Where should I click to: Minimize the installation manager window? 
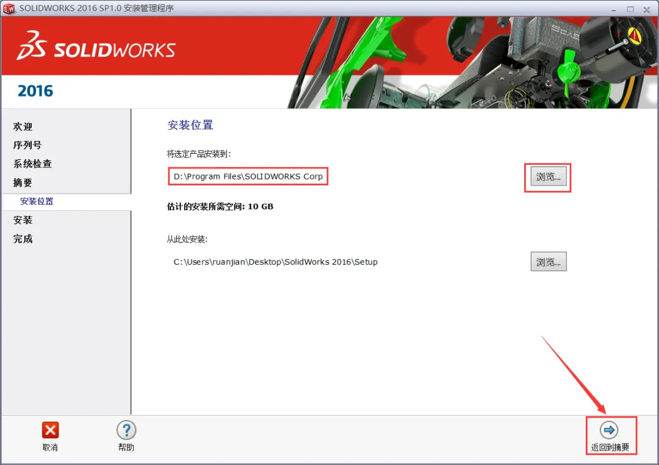pos(614,9)
